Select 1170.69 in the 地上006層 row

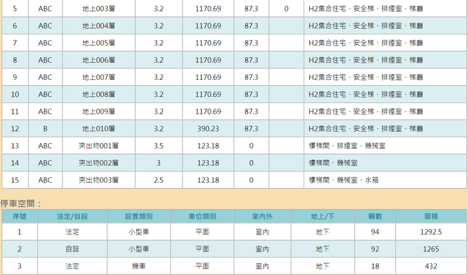pos(208,60)
